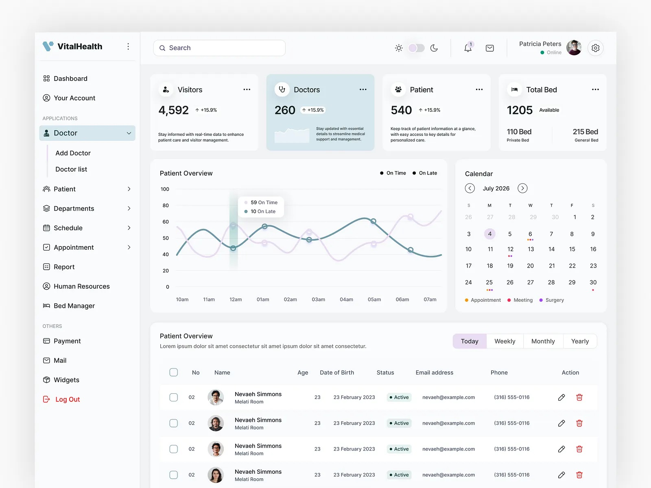Open Bed Manager in the sidebar
This screenshot has height=488, width=651.
[69, 306]
